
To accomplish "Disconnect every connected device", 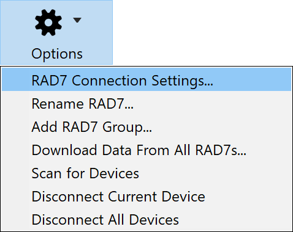I will click(x=146, y=220).
